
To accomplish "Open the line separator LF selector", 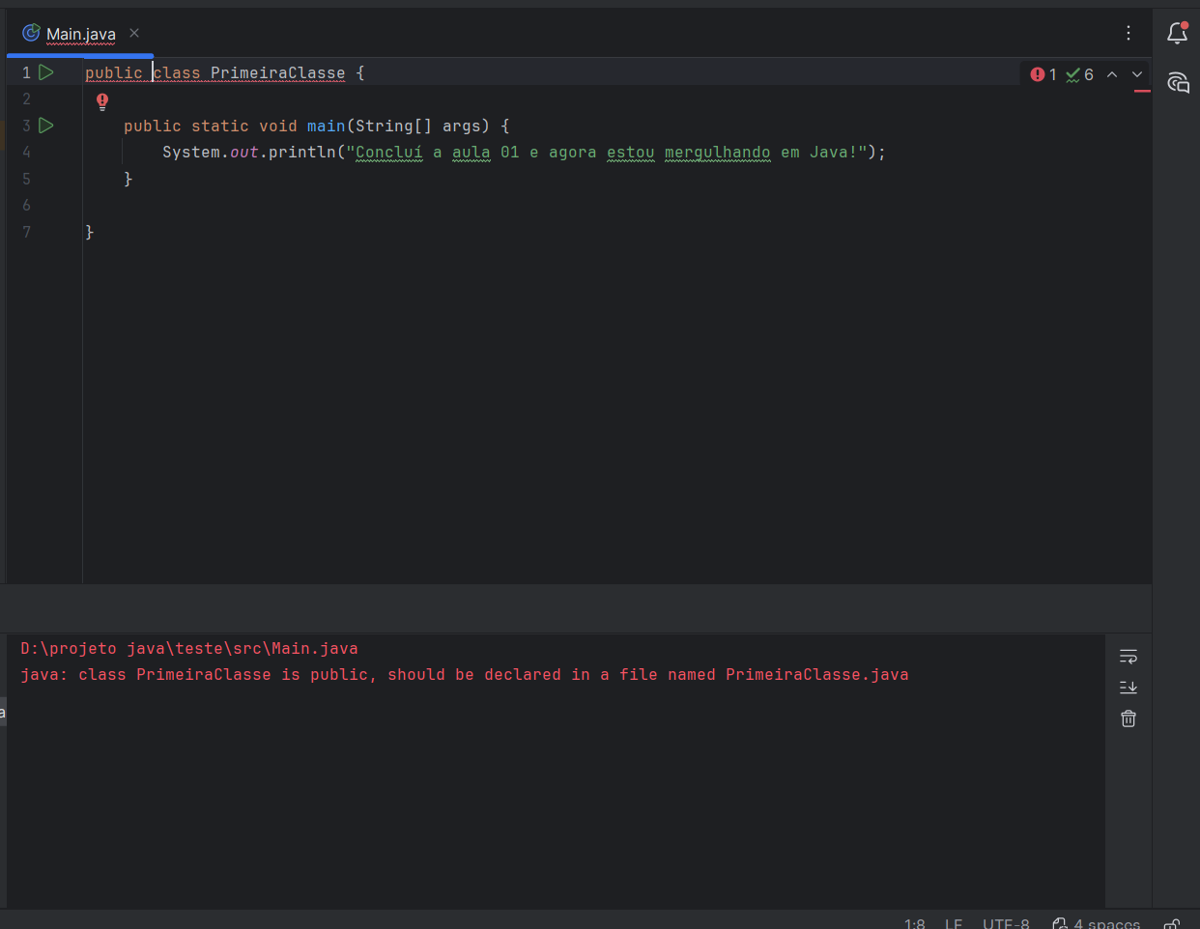I will [954, 923].
